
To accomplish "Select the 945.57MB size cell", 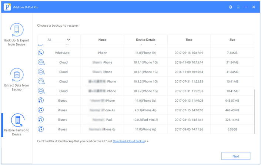I will pyautogui.click(x=232, y=101).
